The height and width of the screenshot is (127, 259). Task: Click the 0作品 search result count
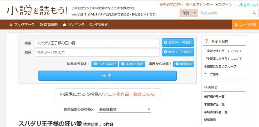pos(108,124)
